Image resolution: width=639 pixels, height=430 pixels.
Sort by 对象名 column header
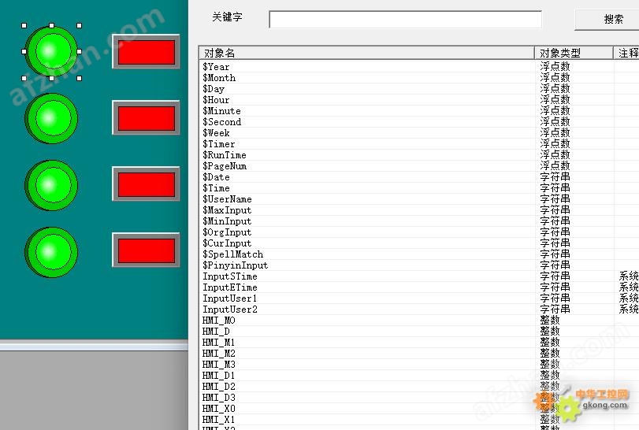tap(366, 53)
